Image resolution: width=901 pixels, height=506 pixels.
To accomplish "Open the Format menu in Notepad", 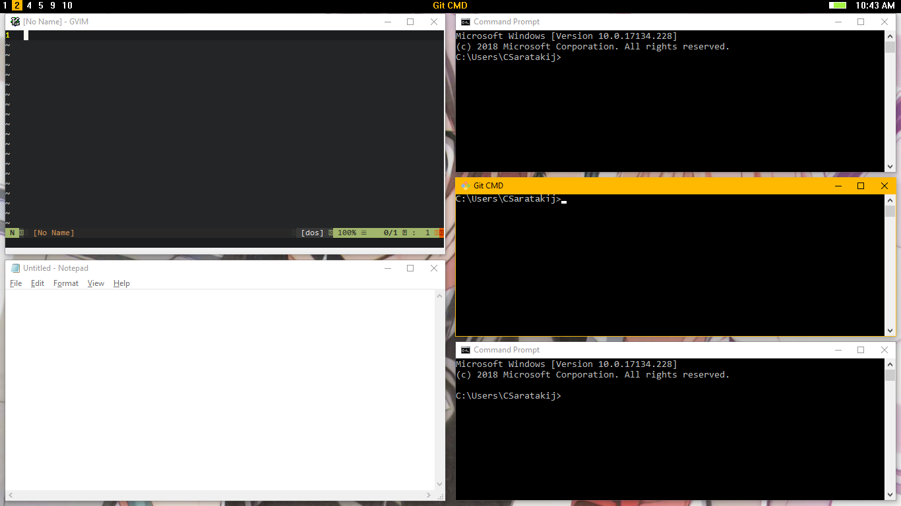I will (x=66, y=283).
